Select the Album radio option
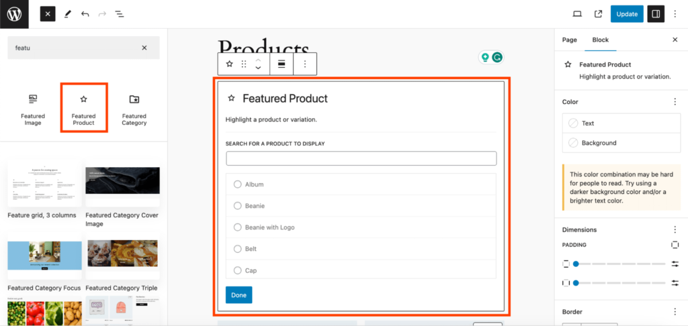 238,184
